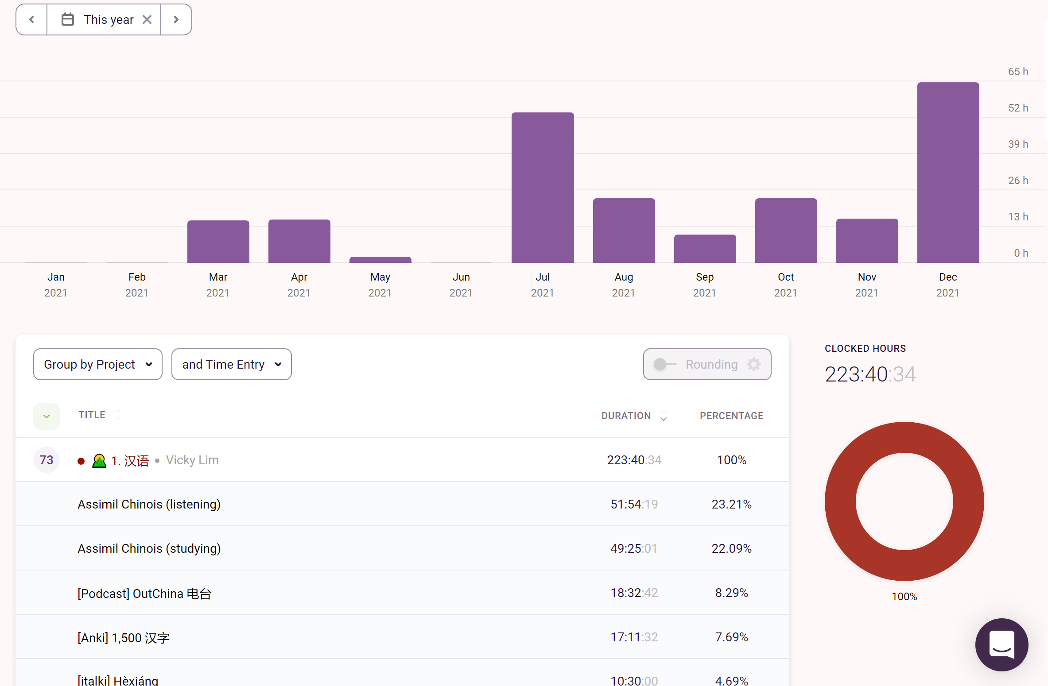Collapse all rows with the green chevron
The width and height of the screenshot is (1048, 686).
[47, 416]
